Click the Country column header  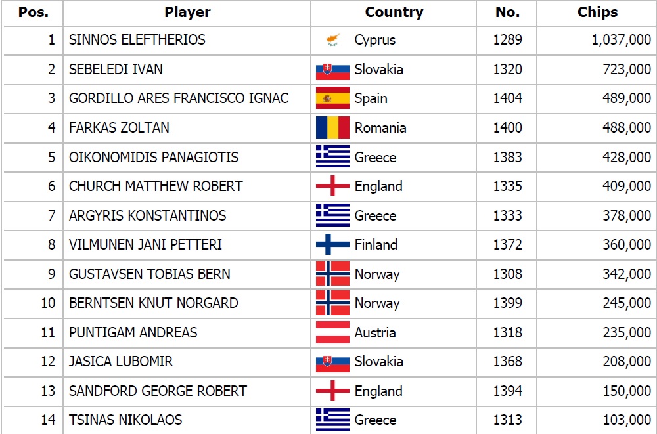[x=394, y=12]
